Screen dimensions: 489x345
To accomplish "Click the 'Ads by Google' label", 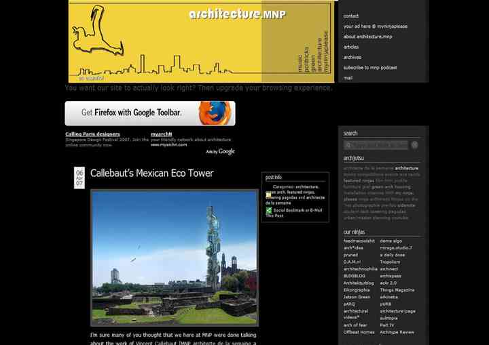I will coord(220,152).
